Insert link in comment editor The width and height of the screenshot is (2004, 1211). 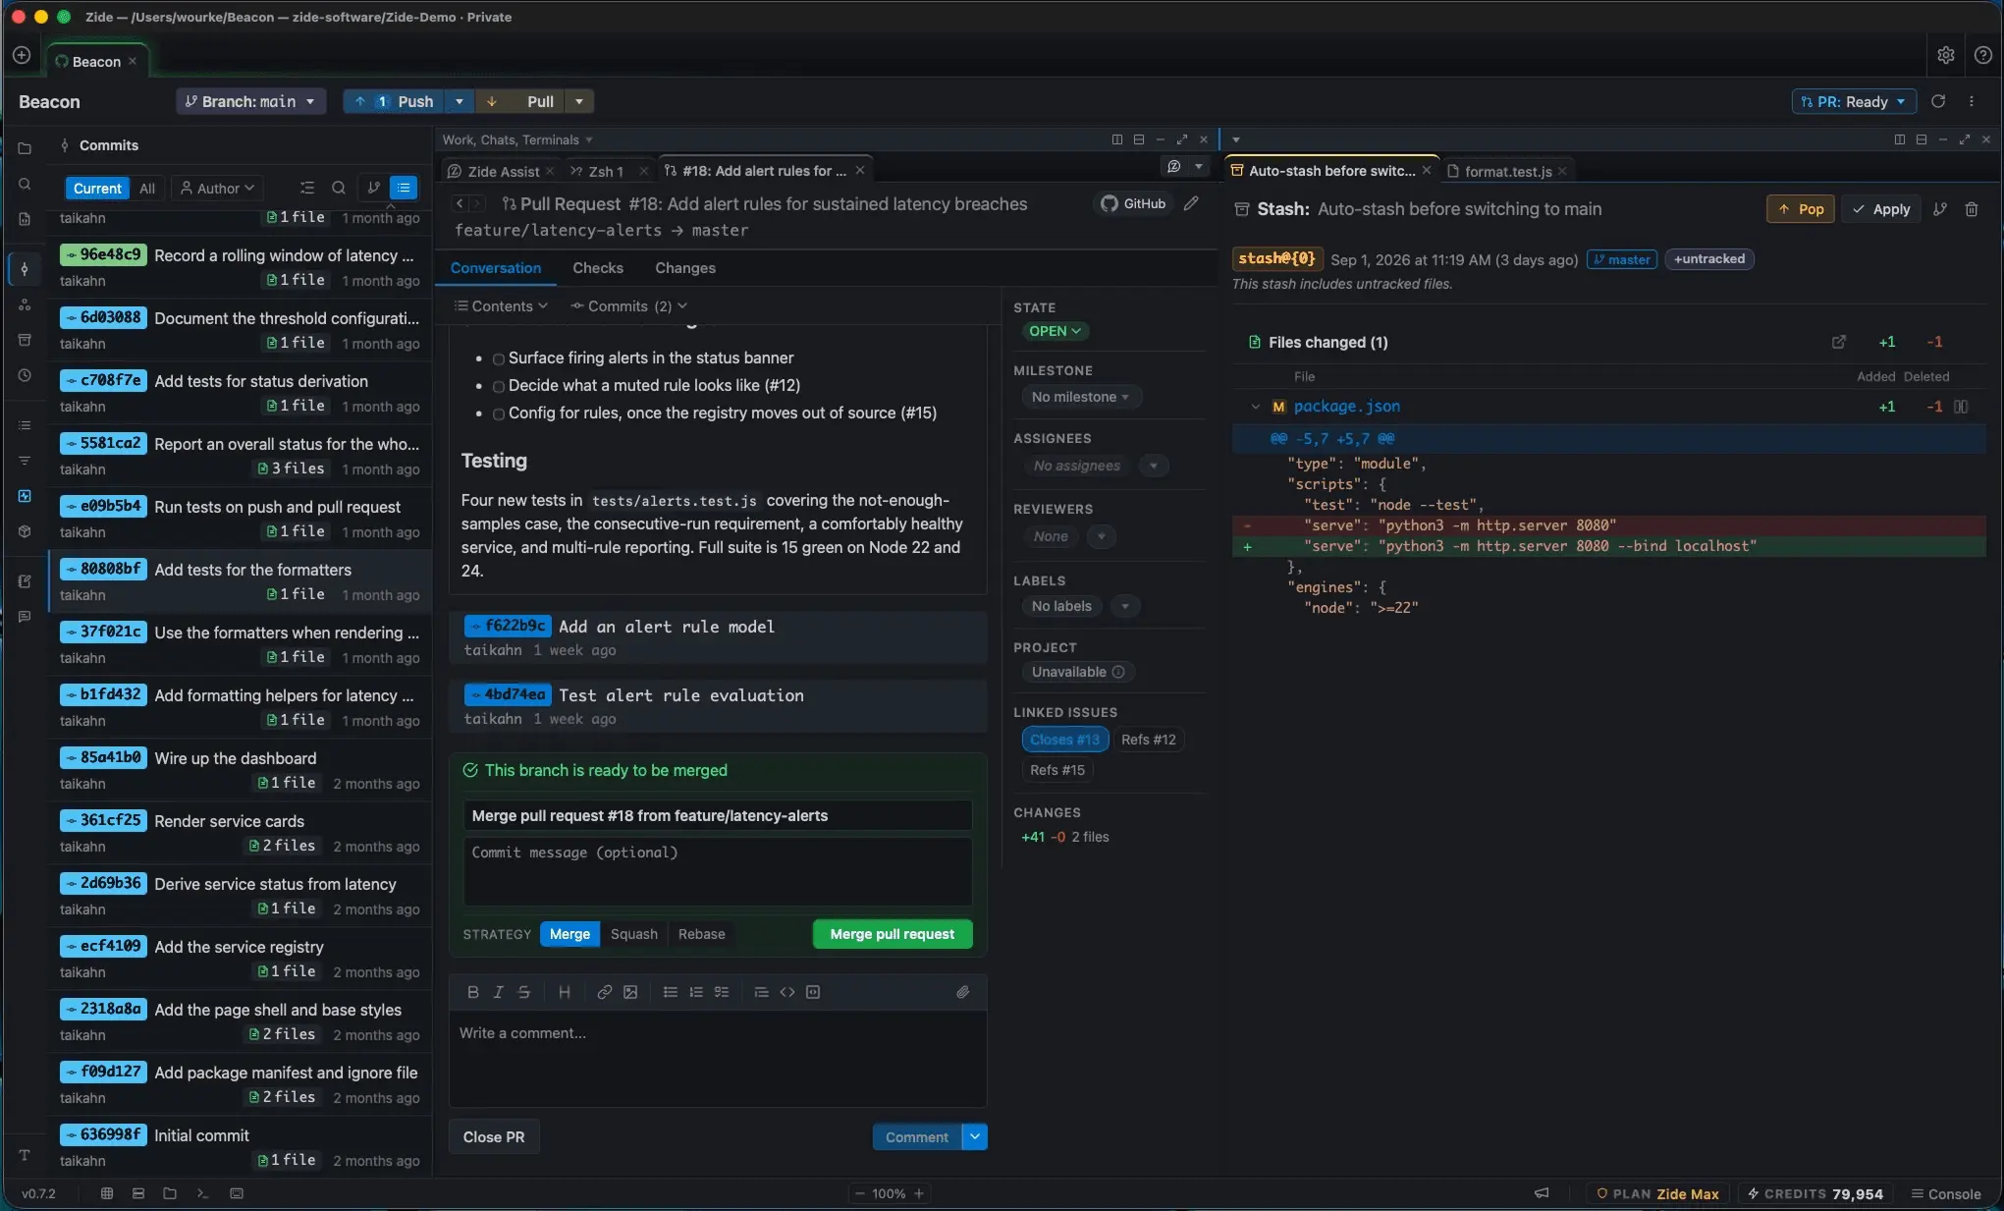pyautogui.click(x=604, y=992)
